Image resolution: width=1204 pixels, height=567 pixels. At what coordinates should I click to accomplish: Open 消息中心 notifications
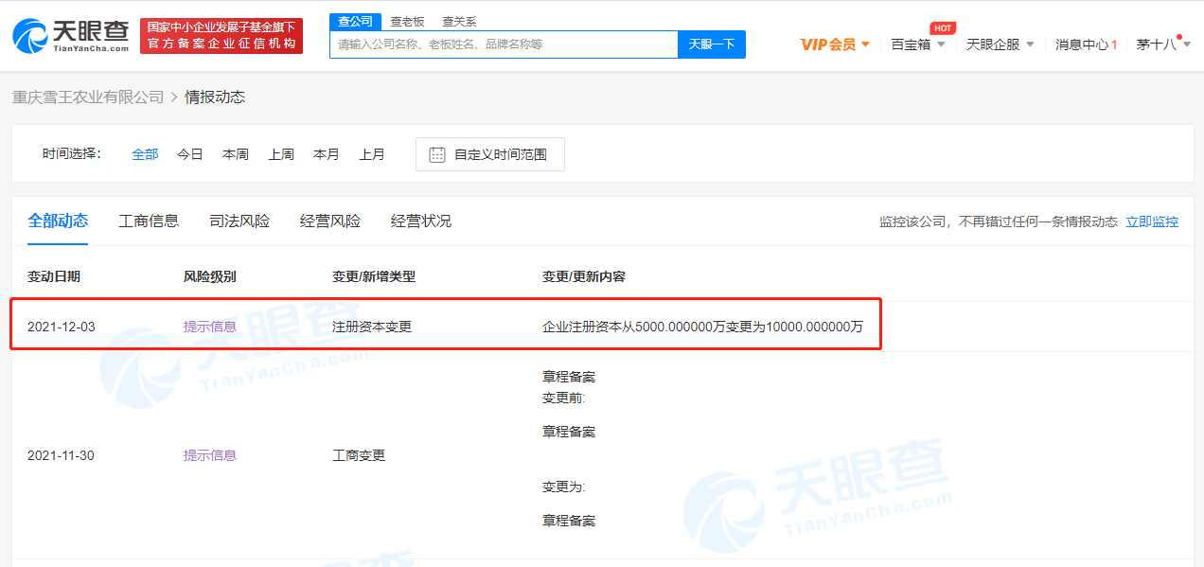tap(1086, 44)
